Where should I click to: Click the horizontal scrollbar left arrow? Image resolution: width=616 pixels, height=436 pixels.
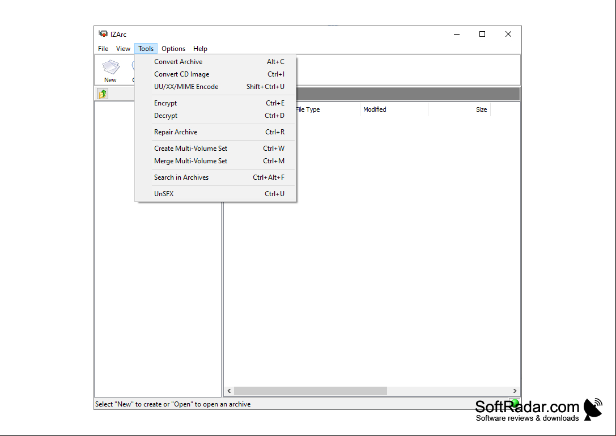pos(229,391)
